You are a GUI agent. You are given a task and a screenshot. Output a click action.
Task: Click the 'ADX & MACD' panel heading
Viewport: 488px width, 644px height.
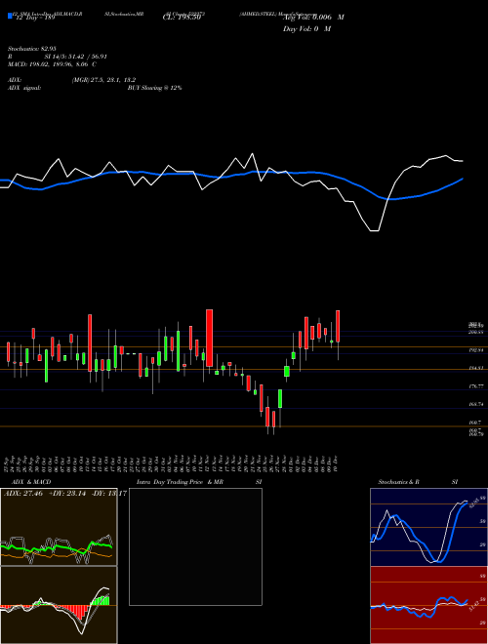pos(31,482)
